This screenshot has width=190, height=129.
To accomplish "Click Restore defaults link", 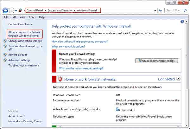I will click(x=18, y=55).
